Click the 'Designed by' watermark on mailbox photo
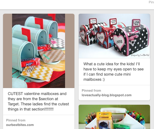Image resolution: width=154 pixels, height=129 pixels. coord(140,55)
